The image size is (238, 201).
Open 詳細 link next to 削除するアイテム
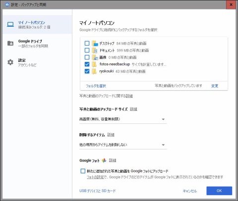(x=111, y=135)
